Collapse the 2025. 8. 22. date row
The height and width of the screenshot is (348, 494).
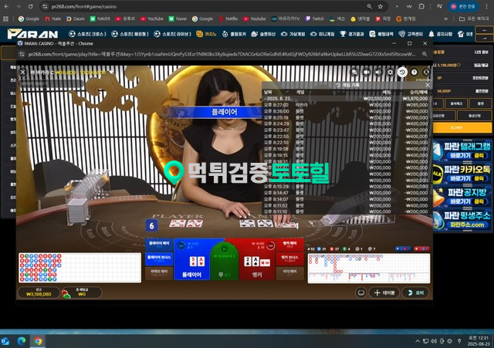coord(346,99)
